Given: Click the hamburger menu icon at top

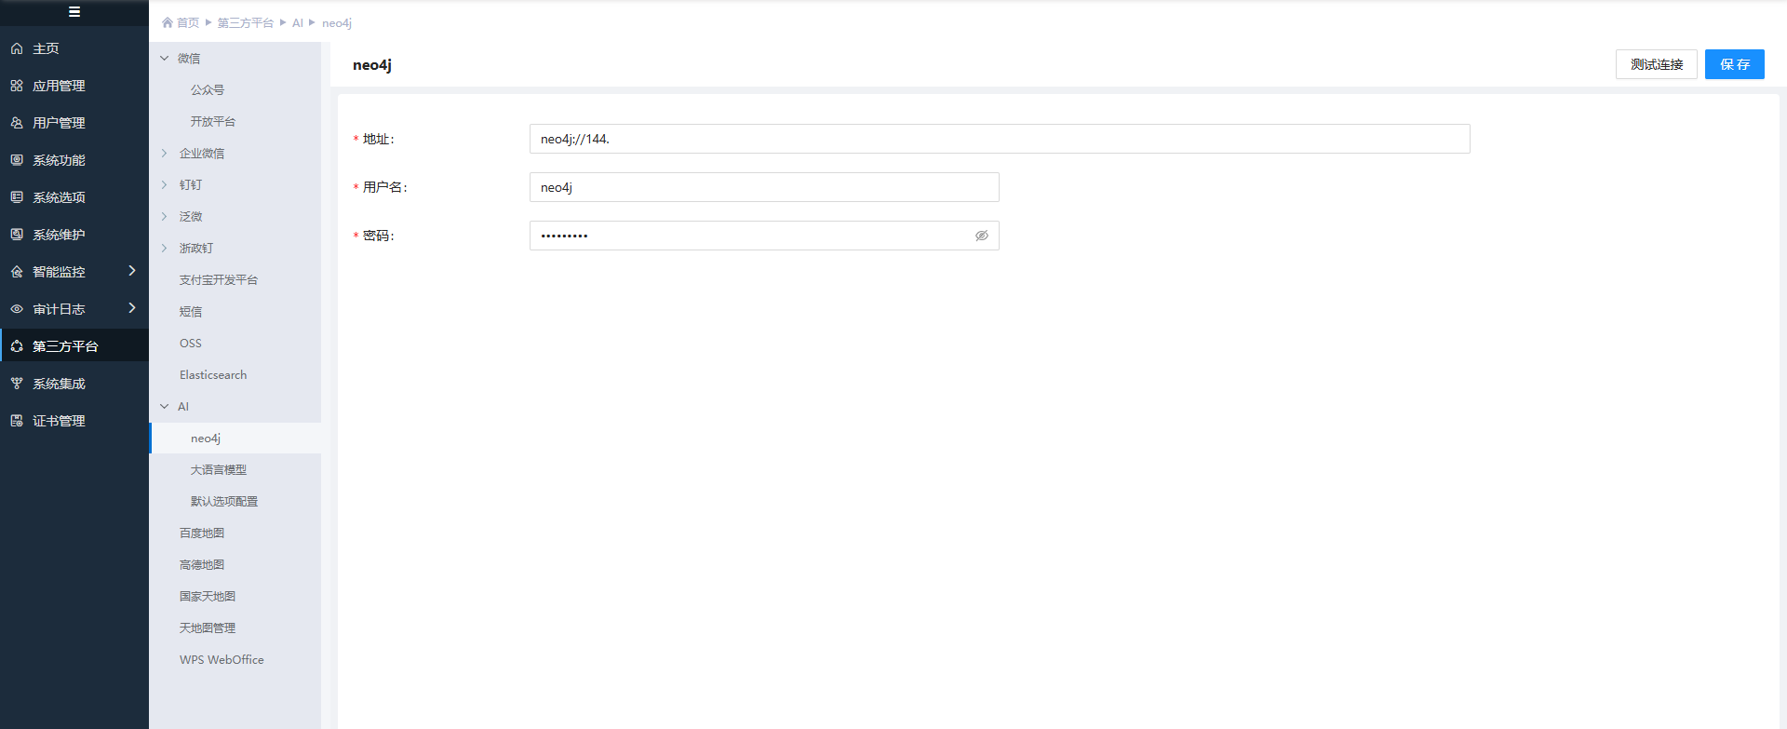Looking at the screenshot, I should tap(74, 12).
